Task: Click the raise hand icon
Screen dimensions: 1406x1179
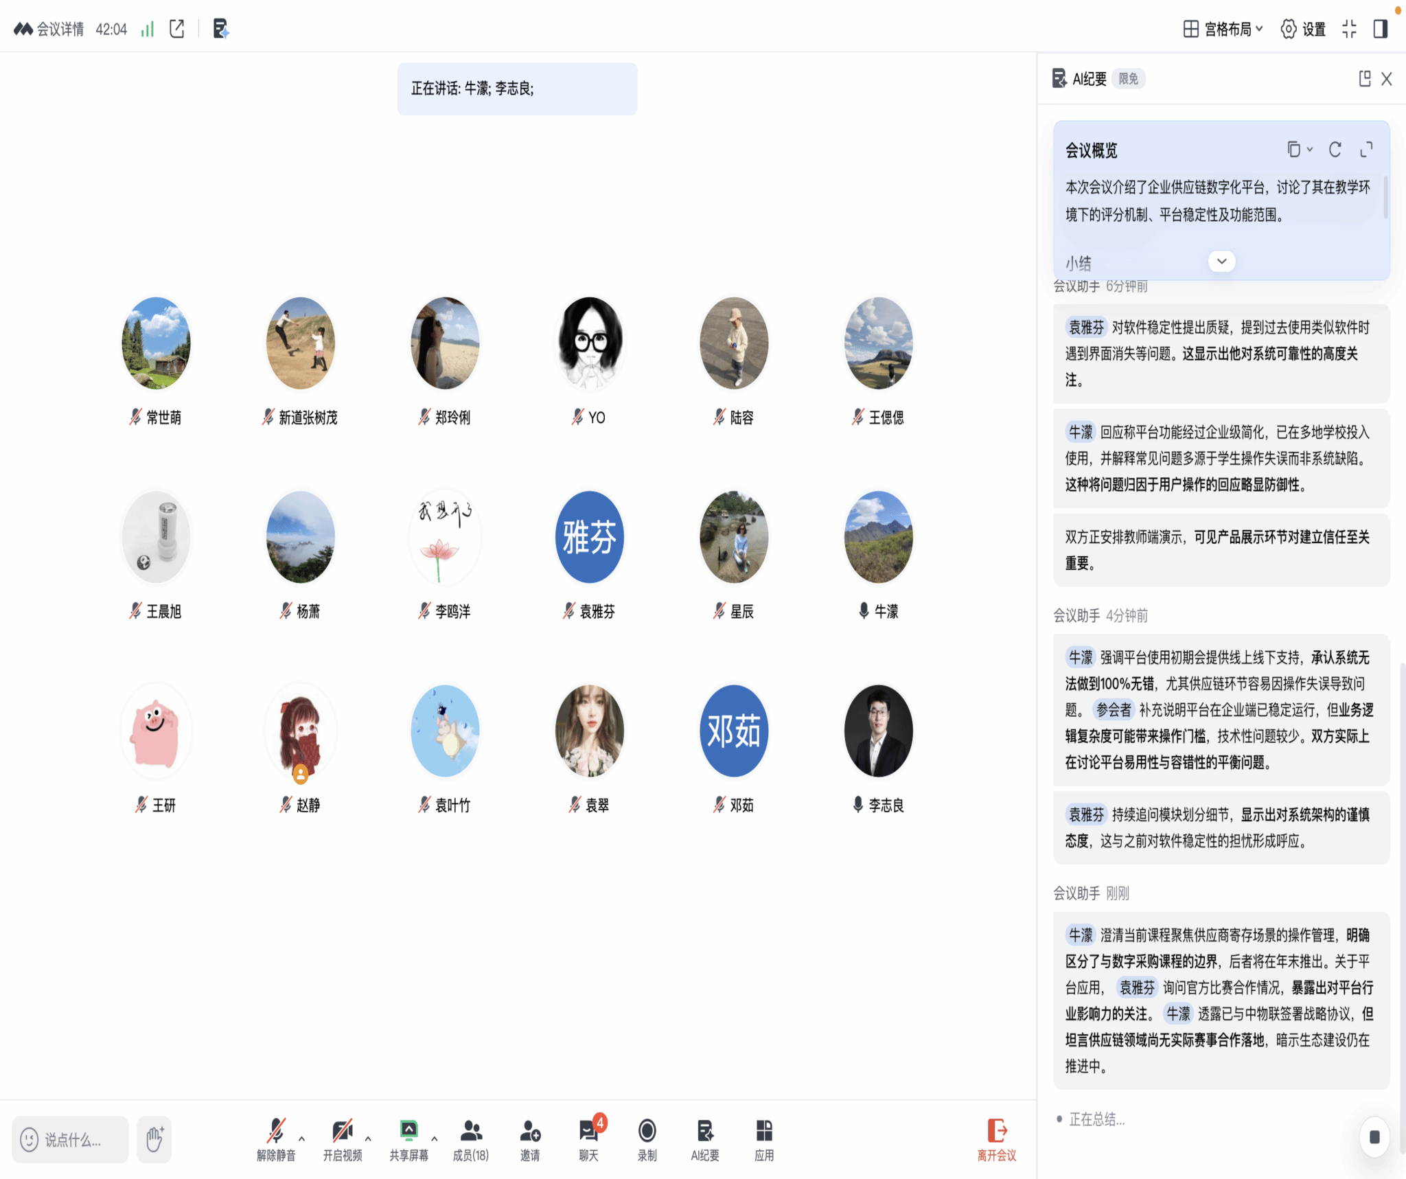Action: pos(154,1139)
